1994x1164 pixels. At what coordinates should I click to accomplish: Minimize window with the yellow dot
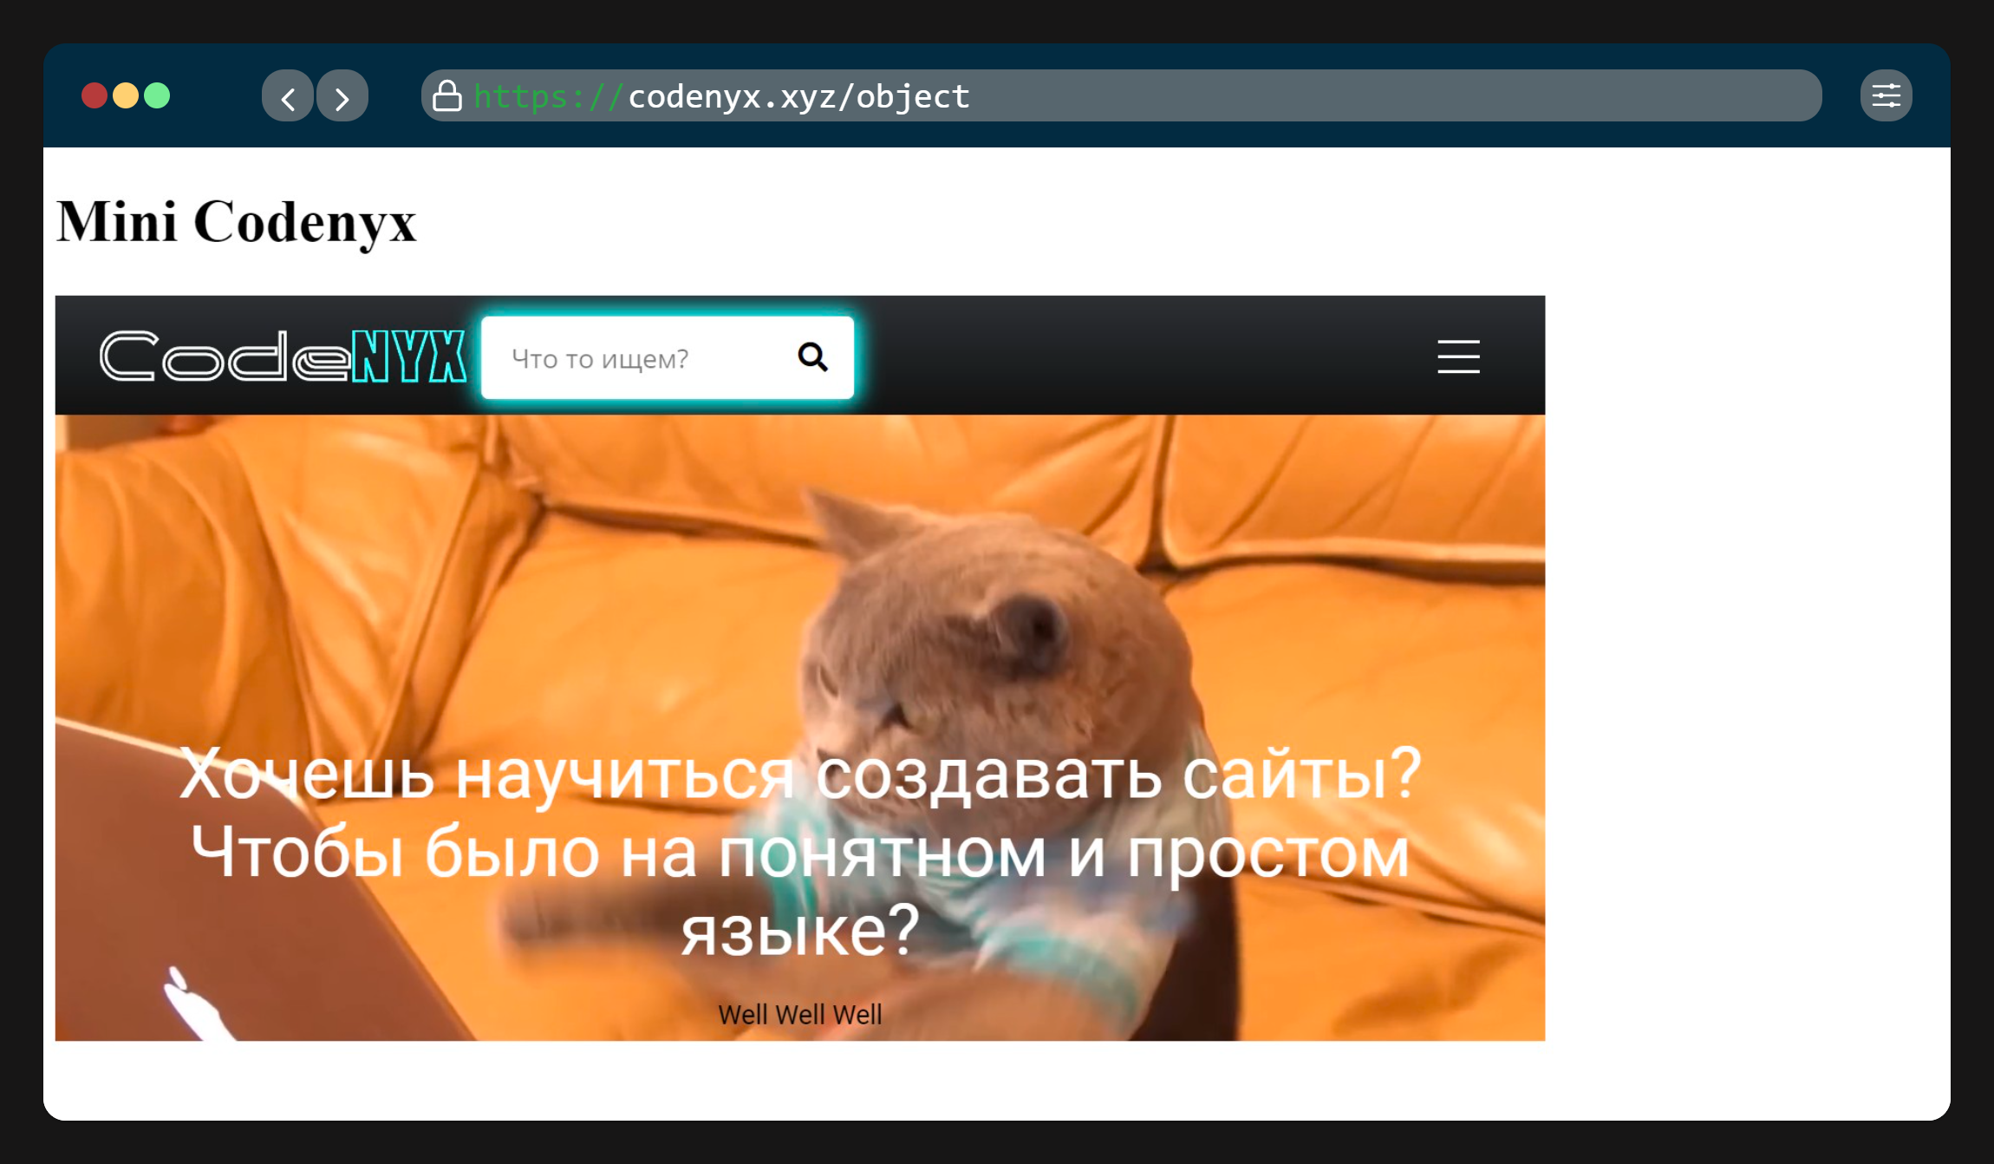click(x=126, y=95)
